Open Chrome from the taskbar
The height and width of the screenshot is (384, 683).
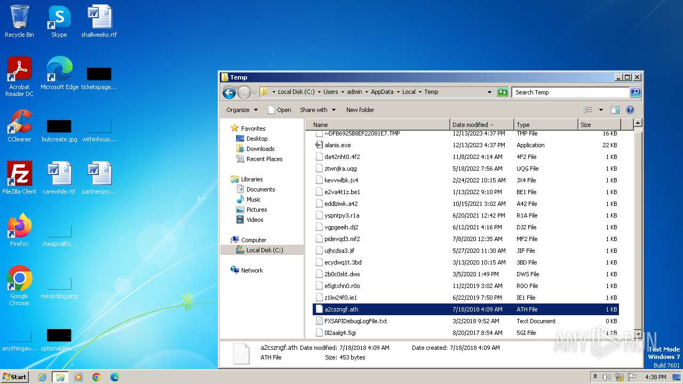click(x=97, y=377)
